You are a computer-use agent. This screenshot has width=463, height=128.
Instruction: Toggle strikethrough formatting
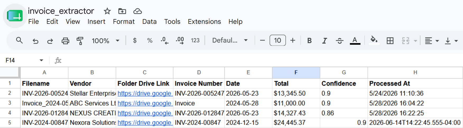(x=340, y=40)
